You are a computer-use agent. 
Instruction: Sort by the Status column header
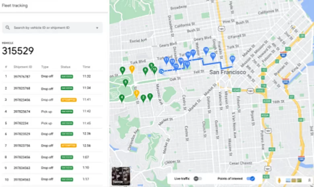[x=65, y=67]
